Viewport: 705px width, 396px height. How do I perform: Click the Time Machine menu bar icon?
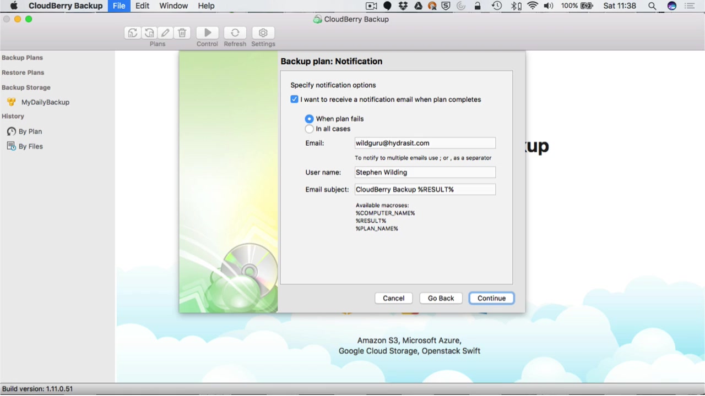coord(497,6)
